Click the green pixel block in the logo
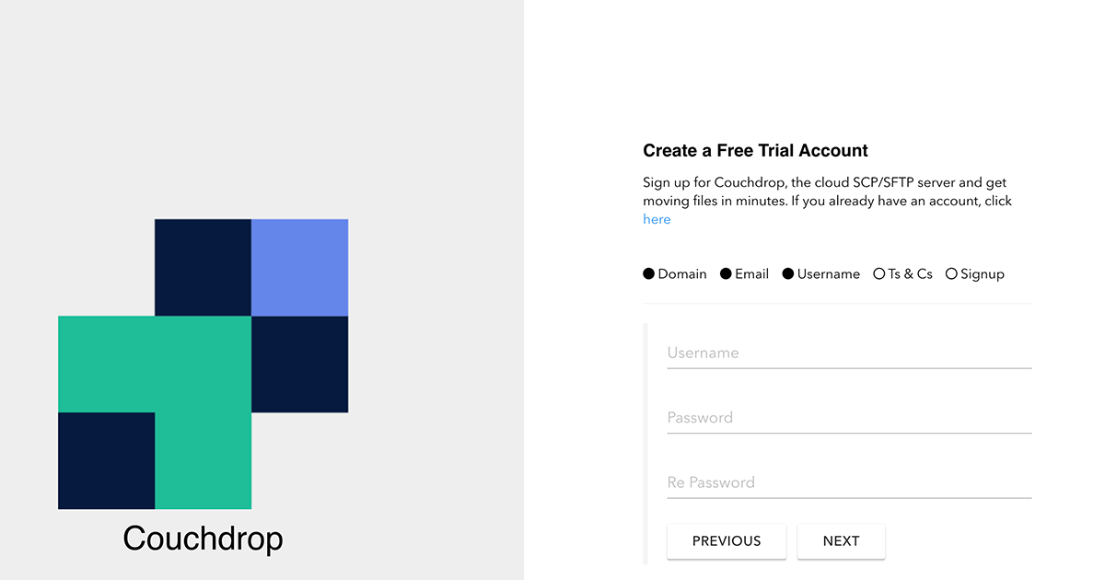This screenshot has height=580, width=1105. (x=152, y=364)
